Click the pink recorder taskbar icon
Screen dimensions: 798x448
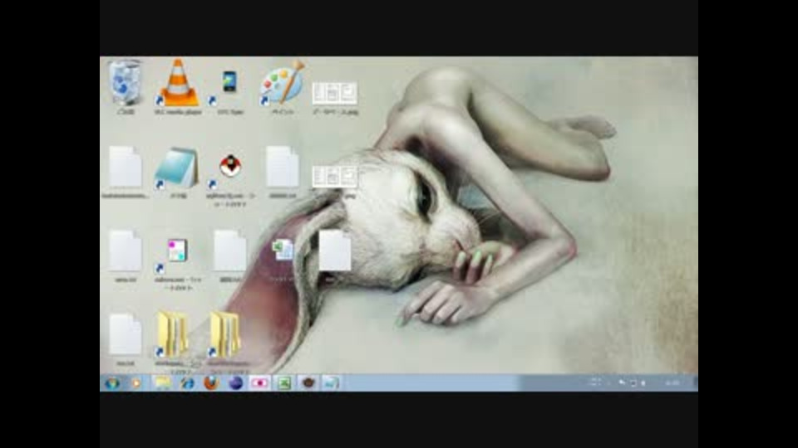[259, 383]
